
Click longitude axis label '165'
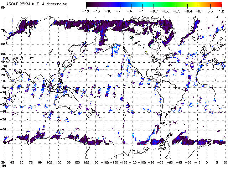point(86,162)
